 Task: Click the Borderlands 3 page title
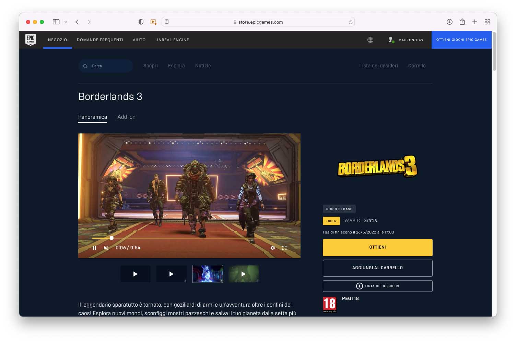pos(110,96)
